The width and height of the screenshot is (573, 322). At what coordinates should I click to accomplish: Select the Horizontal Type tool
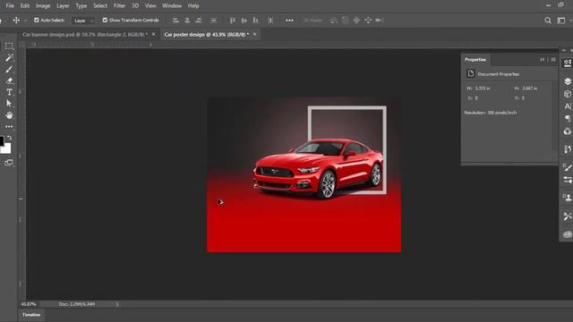[9, 92]
